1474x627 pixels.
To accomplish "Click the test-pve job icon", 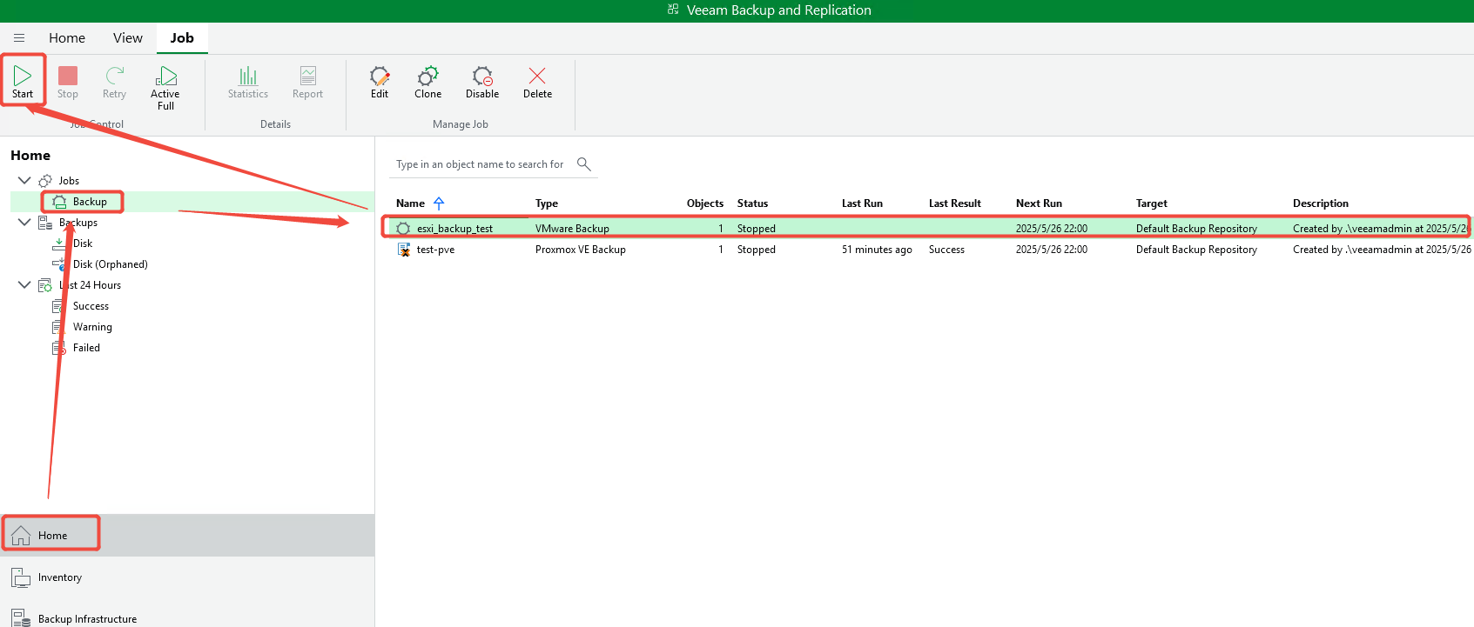I will coord(403,250).
